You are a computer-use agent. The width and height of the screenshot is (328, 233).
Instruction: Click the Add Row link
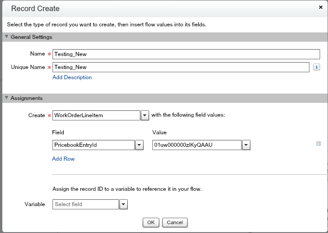pos(63,159)
